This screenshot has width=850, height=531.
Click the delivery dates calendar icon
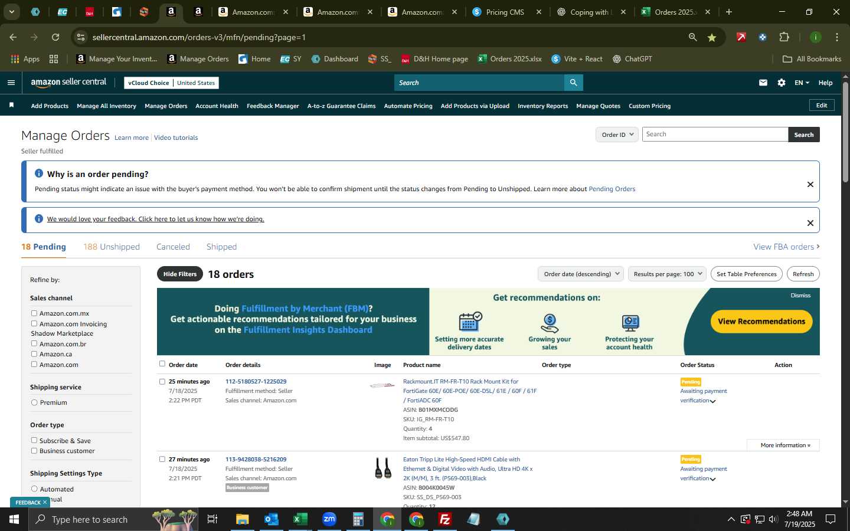click(470, 322)
